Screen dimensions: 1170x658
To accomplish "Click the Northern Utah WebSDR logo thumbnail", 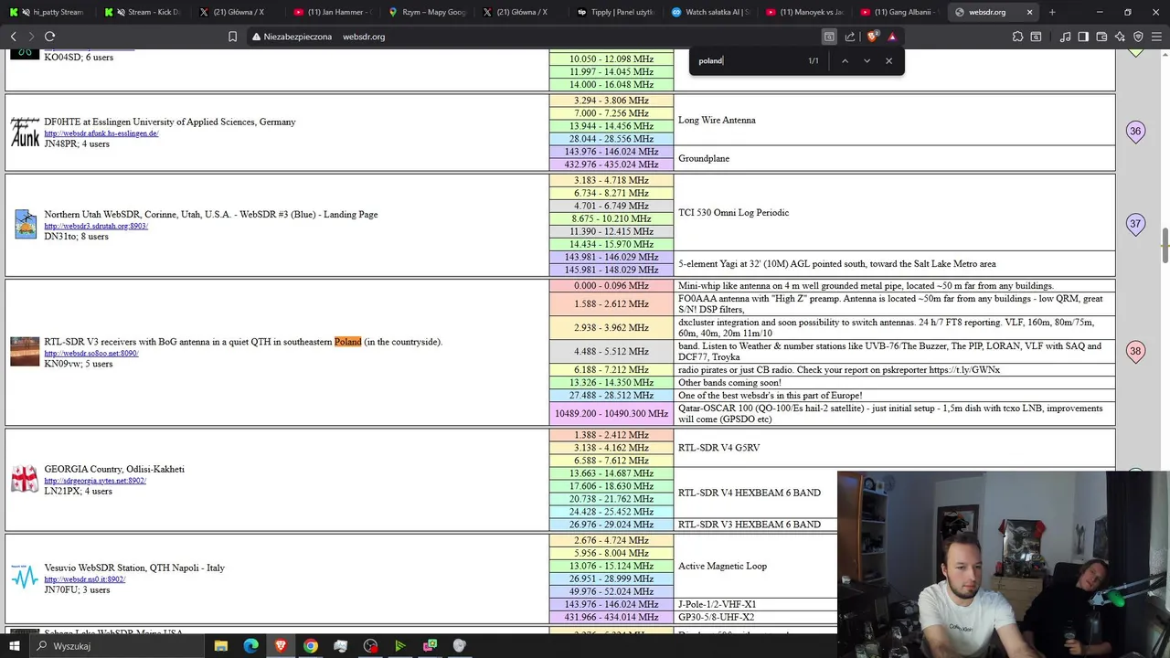I will [x=26, y=224].
